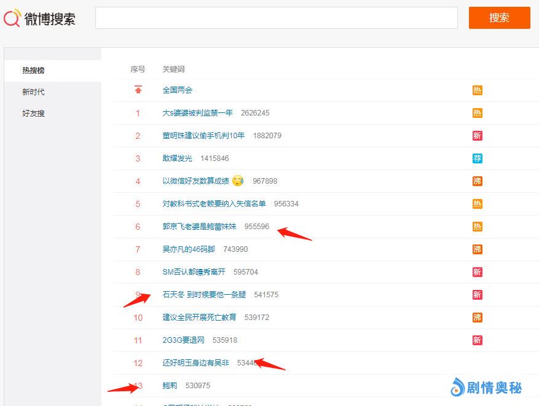The height and width of the screenshot is (406, 539).
Task: Click the blue 荐 badge on row 3
Action: 477,158
